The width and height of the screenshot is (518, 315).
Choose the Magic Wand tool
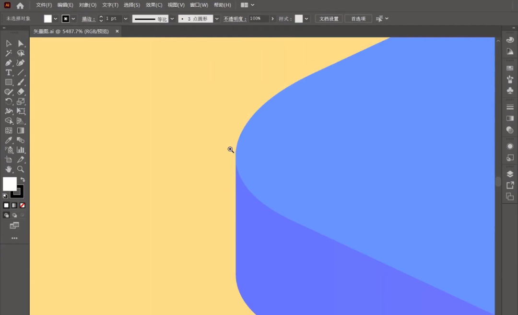coord(9,53)
